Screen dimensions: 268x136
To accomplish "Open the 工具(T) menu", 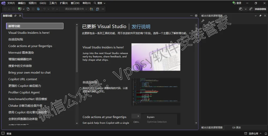I will pos(53,3).
